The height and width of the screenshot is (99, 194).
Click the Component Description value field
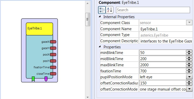(166, 41)
